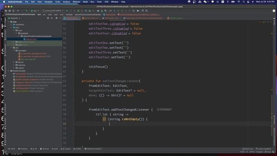277x156 pixels.
Task: Collapse the res folder
Action: (x=11, y=48)
